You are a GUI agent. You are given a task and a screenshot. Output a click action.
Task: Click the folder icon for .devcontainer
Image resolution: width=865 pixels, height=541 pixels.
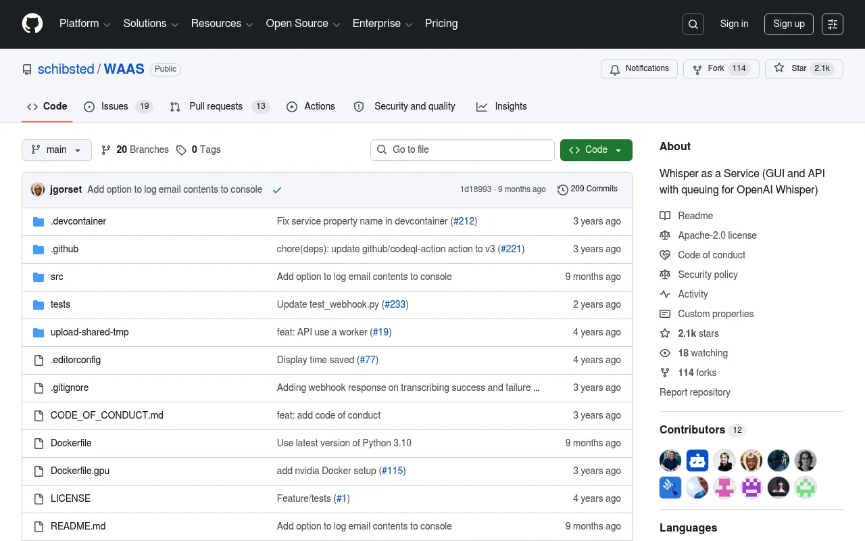[x=39, y=221]
